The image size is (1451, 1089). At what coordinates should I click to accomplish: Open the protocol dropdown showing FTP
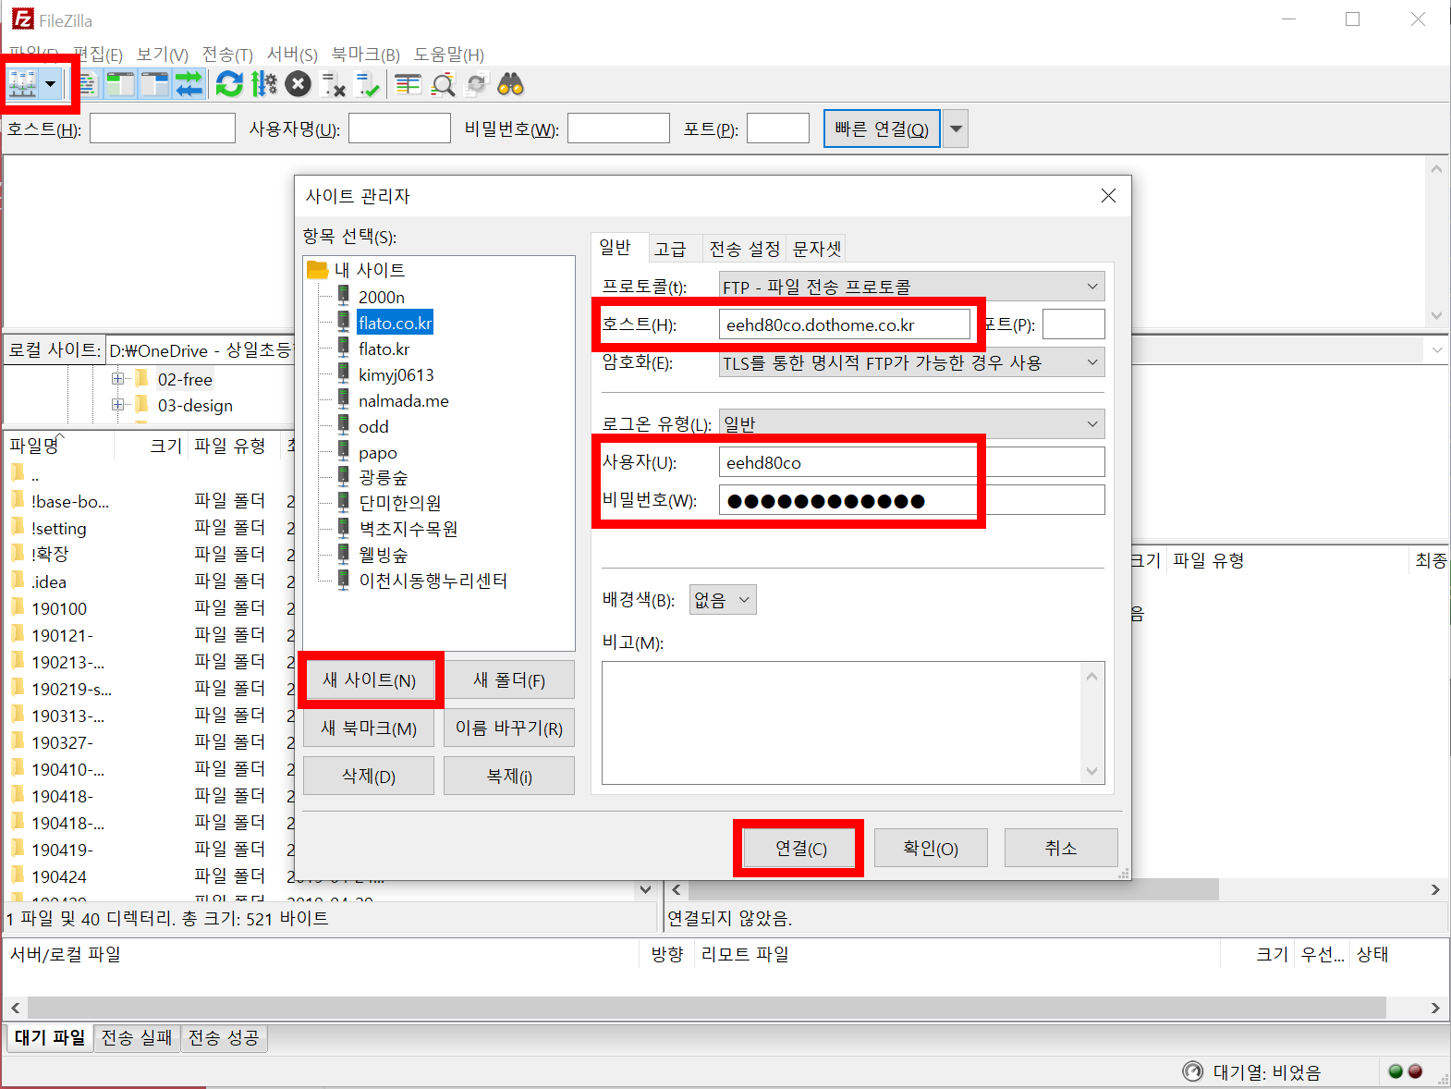(911, 287)
